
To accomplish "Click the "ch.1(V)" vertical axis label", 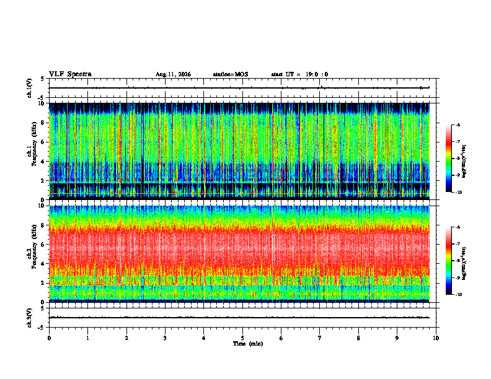I will coord(29,88).
